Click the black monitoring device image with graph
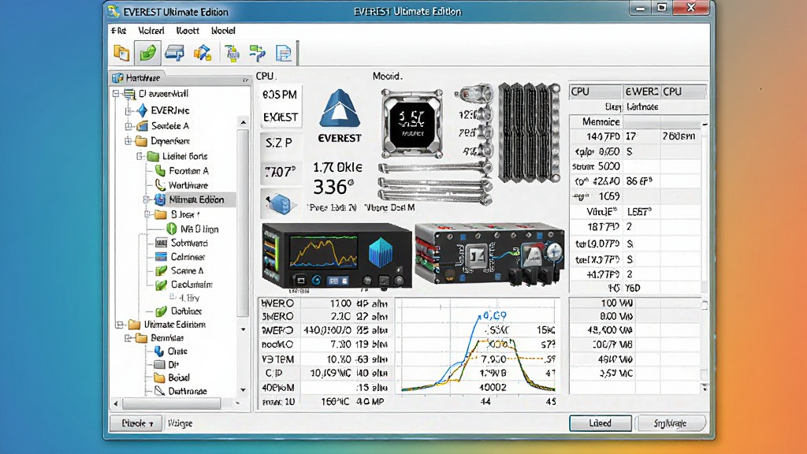The image size is (807, 454). (x=336, y=256)
